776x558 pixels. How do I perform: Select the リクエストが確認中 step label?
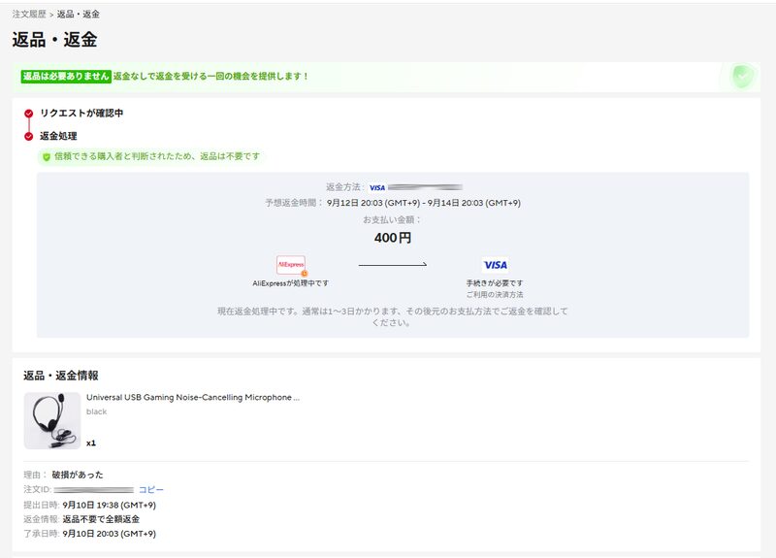click(81, 114)
